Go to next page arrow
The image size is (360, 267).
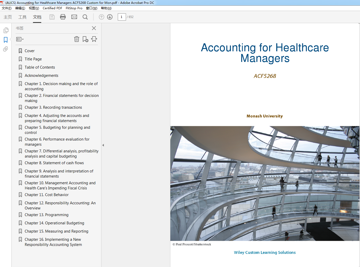(110, 17)
